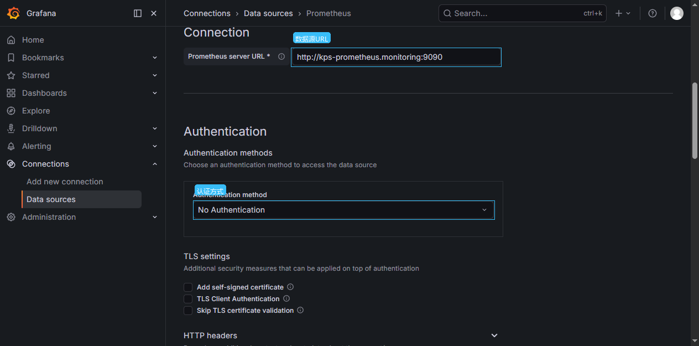Image resolution: width=699 pixels, height=346 pixels.
Task: Click the Bookmarks icon in sidebar
Action: [11, 58]
